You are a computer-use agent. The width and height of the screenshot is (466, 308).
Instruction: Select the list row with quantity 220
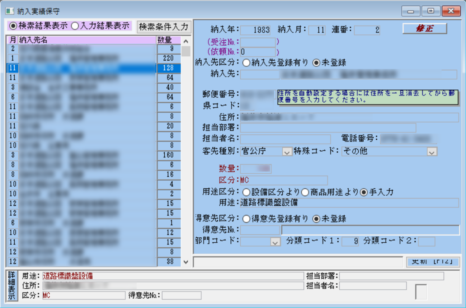(x=86, y=58)
